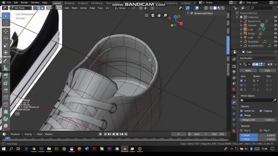The width and height of the screenshot is (278, 156).
Task: Select the Loop Cut tool
Action: tap(6, 97)
